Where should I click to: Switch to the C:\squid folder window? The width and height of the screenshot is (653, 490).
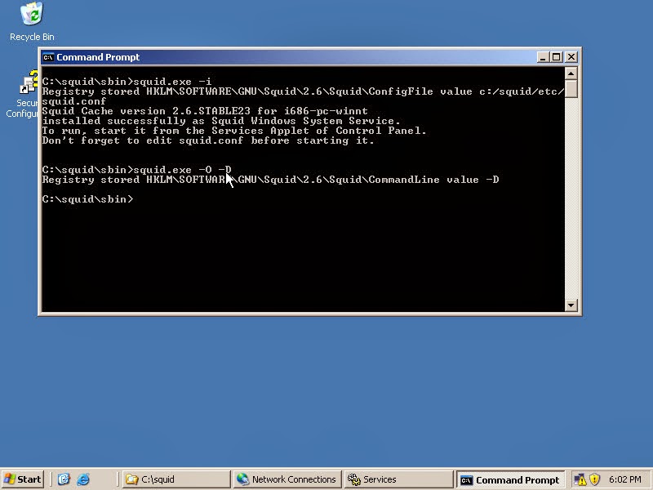click(176, 479)
